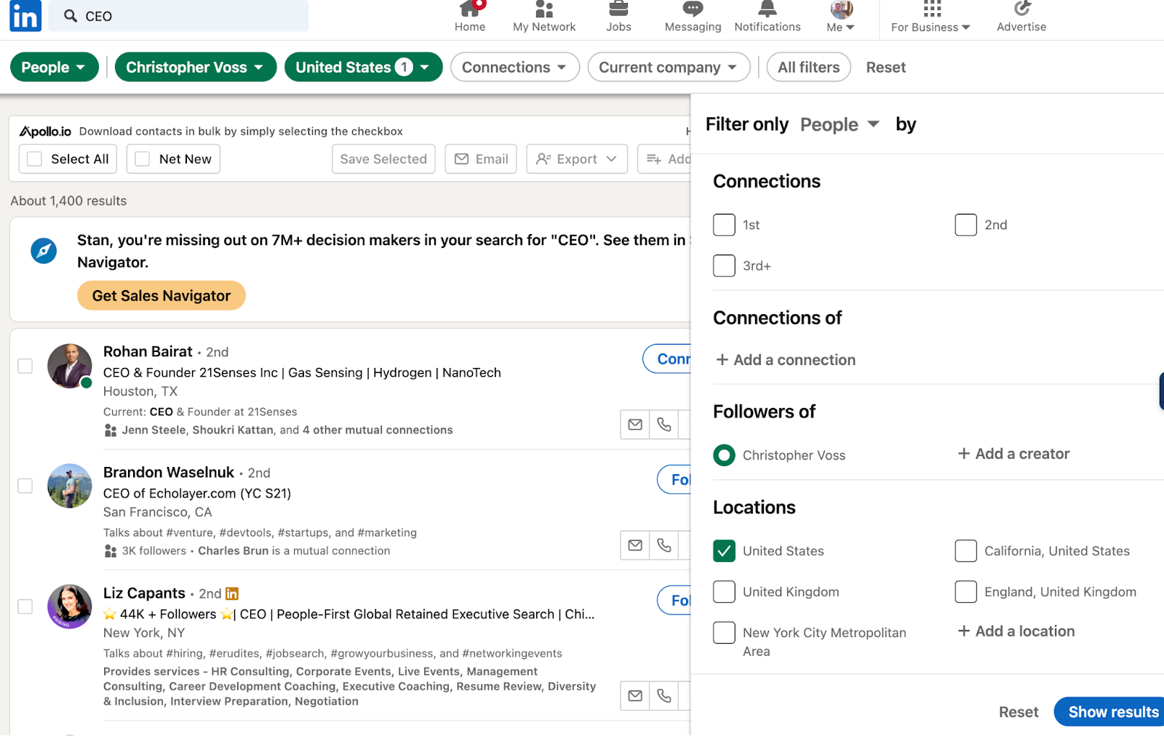Click Add a creator
Screen dimensions: 1164x736
(1013, 454)
